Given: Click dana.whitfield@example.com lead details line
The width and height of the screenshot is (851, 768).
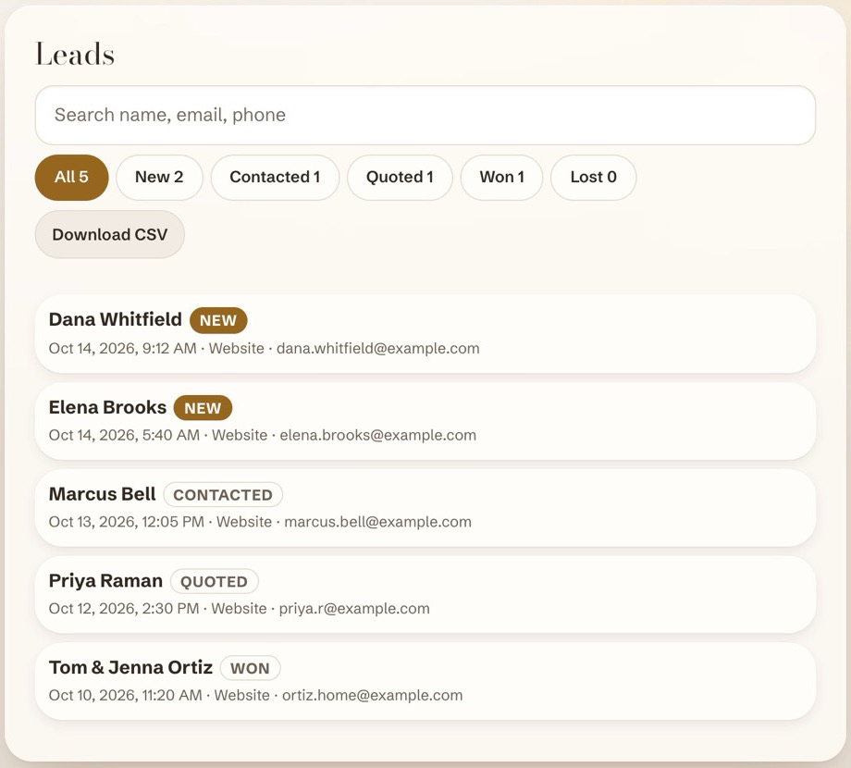Looking at the screenshot, I should tap(264, 349).
